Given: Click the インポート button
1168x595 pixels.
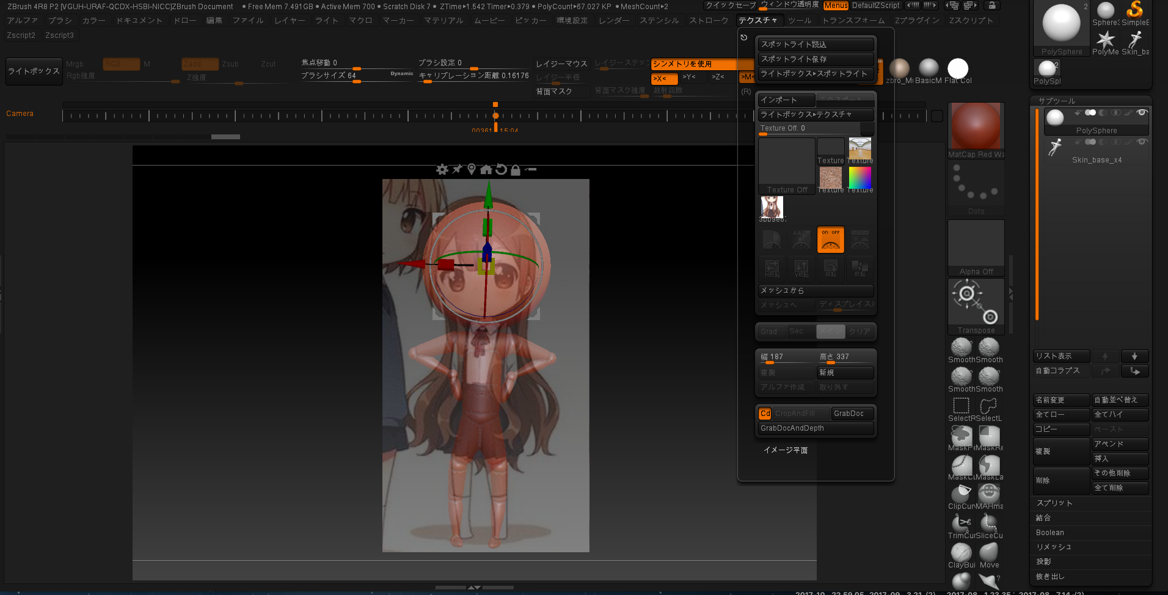Looking at the screenshot, I should [x=786, y=100].
